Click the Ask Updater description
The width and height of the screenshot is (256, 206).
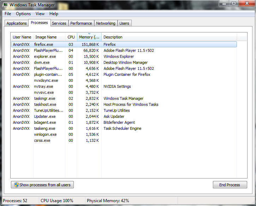[114, 116]
